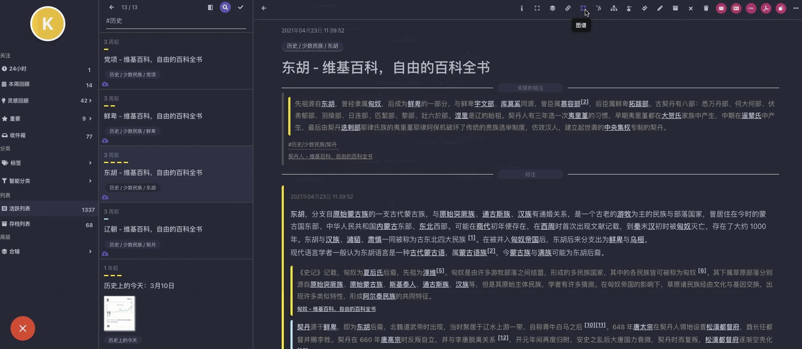Open the sitemap hierarchy icon

[x=614, y=8]
